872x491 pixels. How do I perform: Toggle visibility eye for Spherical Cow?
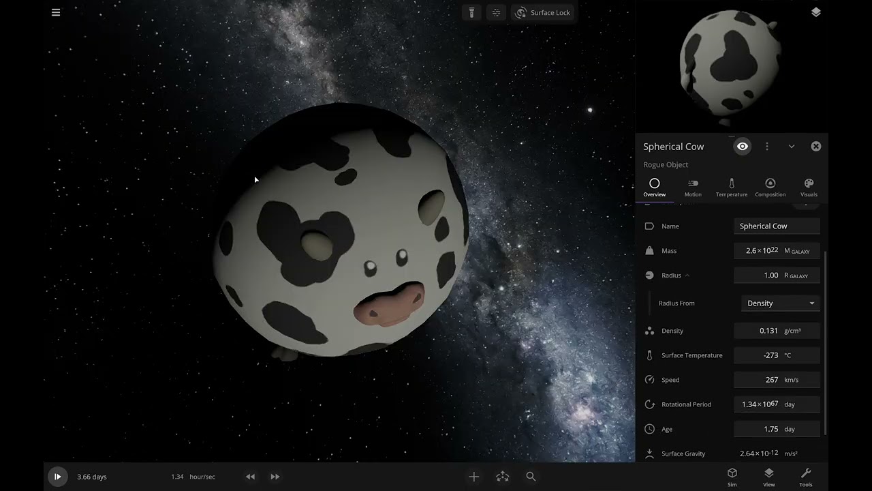743,147
